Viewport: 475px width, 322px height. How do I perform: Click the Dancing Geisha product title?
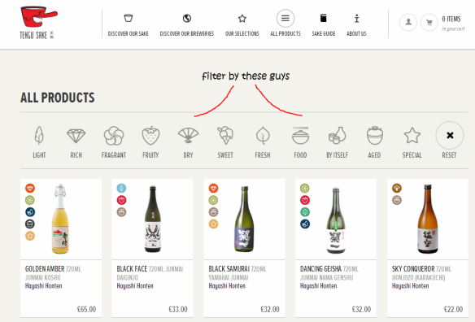(320, 268)
